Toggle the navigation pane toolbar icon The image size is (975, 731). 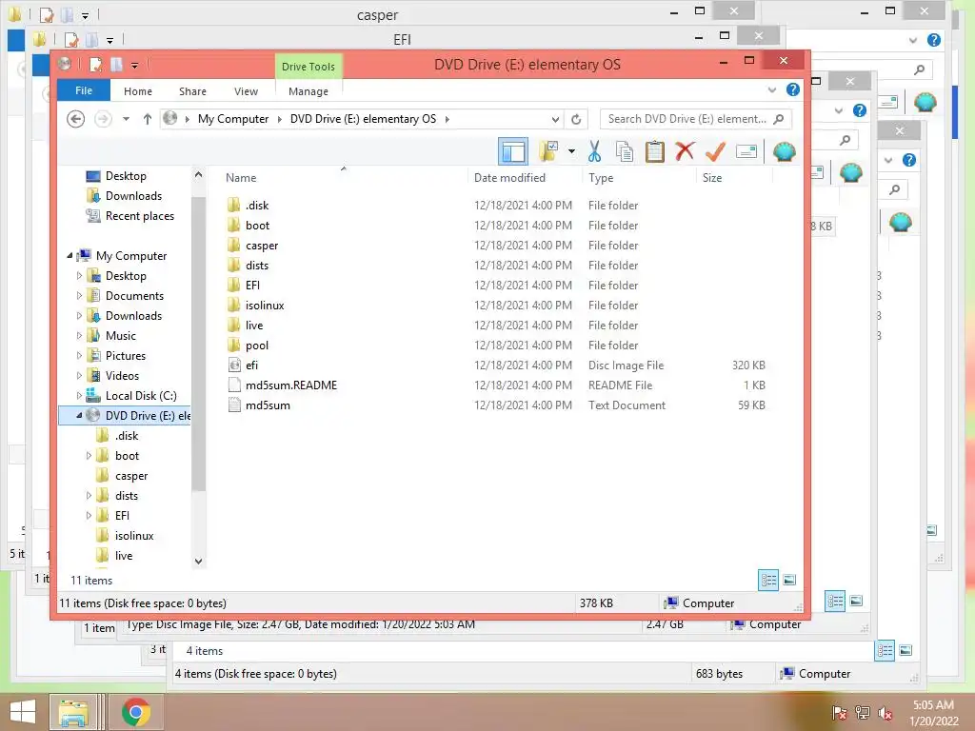point(513,151)
